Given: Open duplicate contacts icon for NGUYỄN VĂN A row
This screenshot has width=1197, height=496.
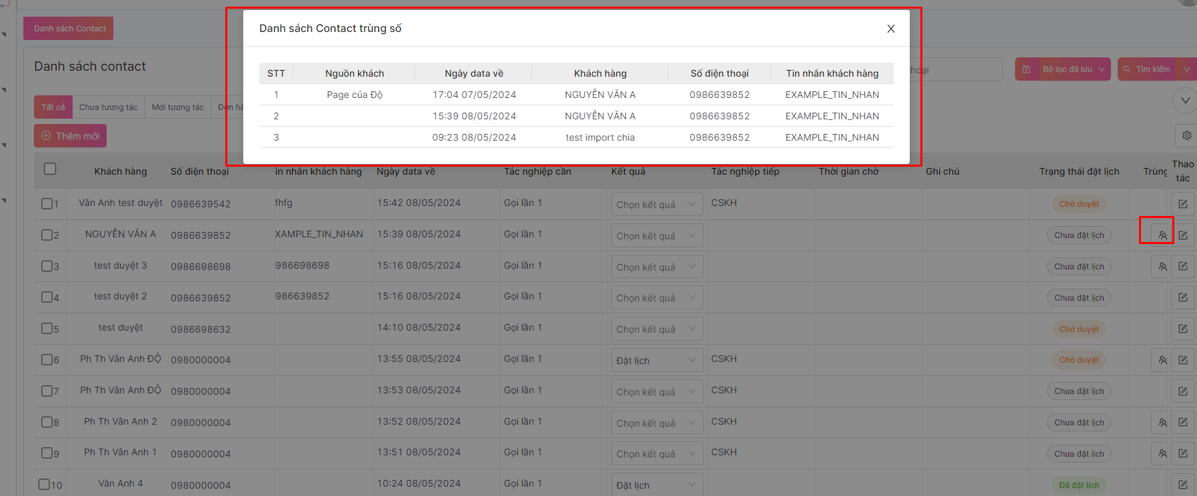Looking at the screenshot, I should click(x=1162, y=235).
